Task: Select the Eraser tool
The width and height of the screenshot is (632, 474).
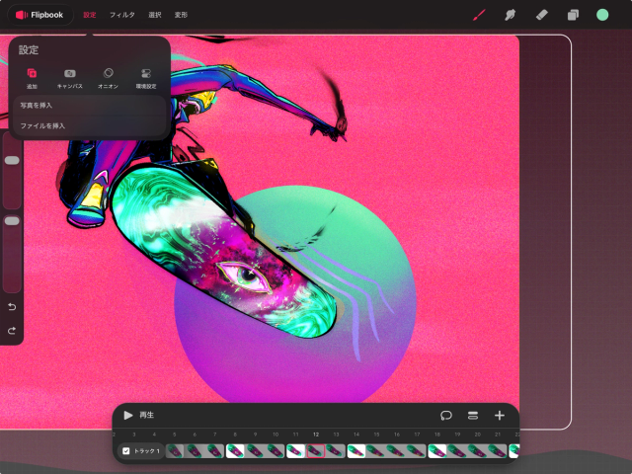Action: 541,15
